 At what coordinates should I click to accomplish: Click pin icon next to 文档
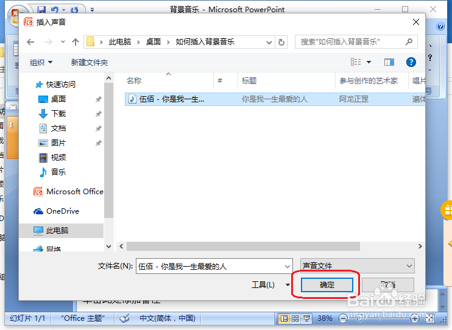pos(98,128)
